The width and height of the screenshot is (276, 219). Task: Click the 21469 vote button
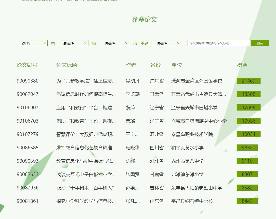coord(248,81)
